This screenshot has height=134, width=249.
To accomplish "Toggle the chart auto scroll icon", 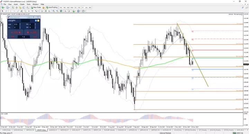I will coord(65,11).
